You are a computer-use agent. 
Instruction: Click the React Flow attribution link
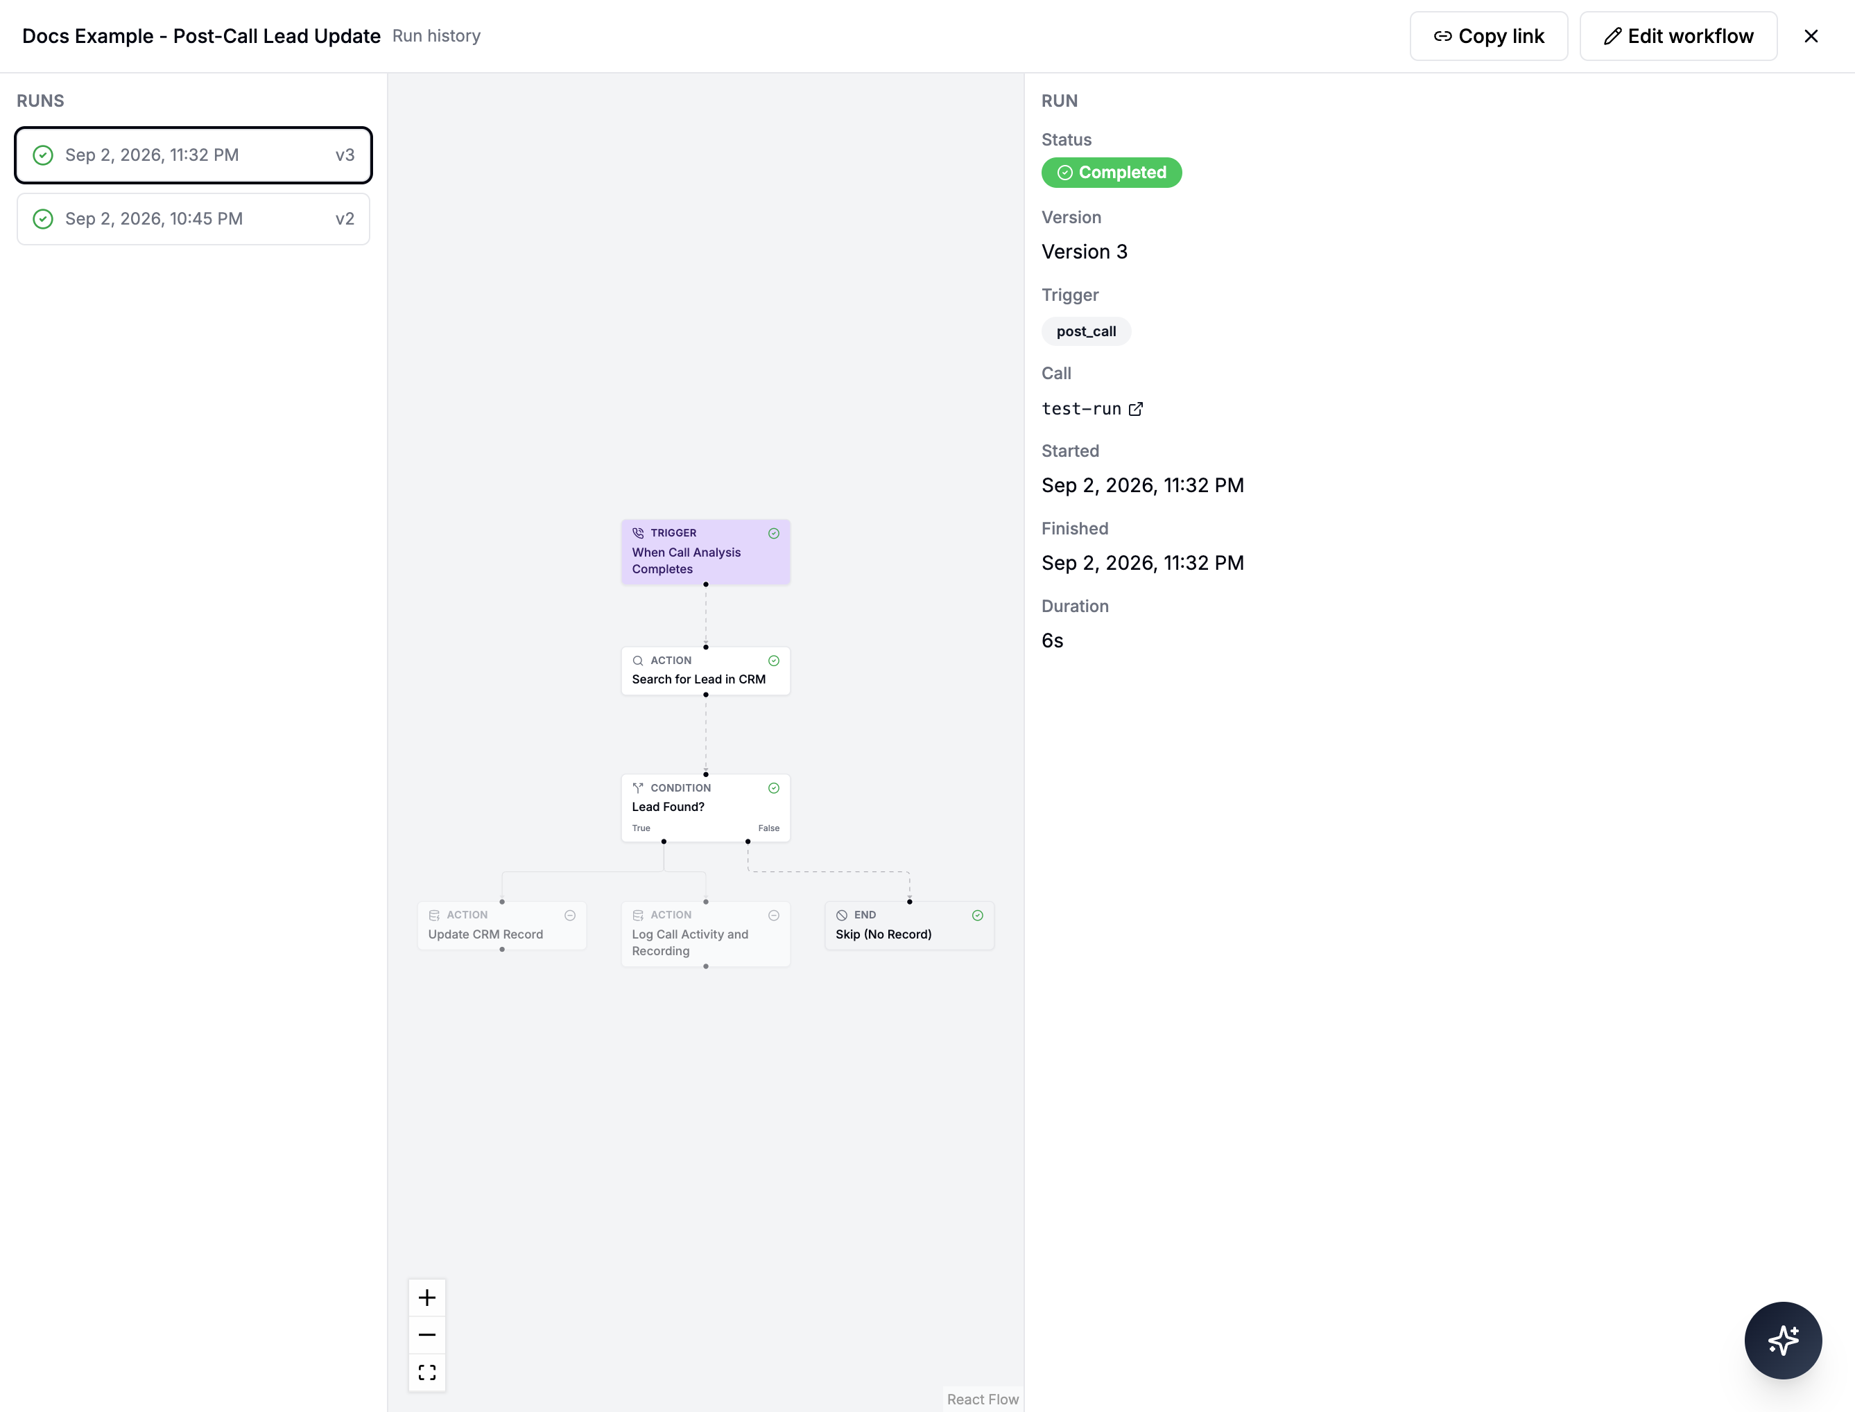982,1399
